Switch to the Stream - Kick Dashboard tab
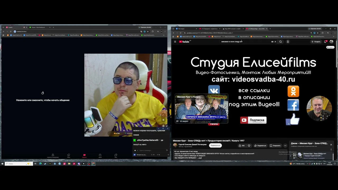338x190 pixels. click(x=40, y=27)
